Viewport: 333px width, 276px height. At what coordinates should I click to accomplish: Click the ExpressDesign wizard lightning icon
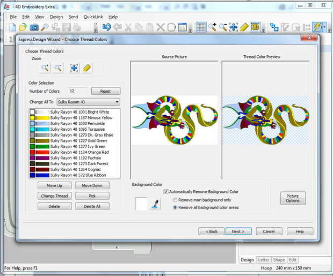click(x=317, y=27)
